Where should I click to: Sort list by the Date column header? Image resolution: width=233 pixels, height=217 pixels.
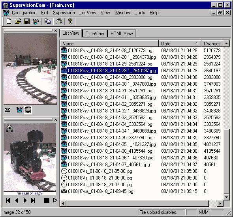coord(180,44)
